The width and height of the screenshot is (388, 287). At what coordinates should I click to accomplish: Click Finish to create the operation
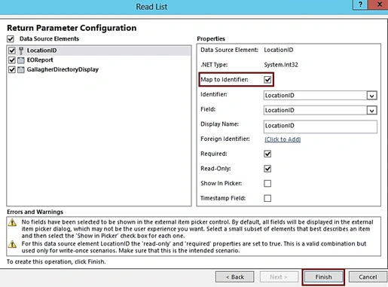[323, 277]
